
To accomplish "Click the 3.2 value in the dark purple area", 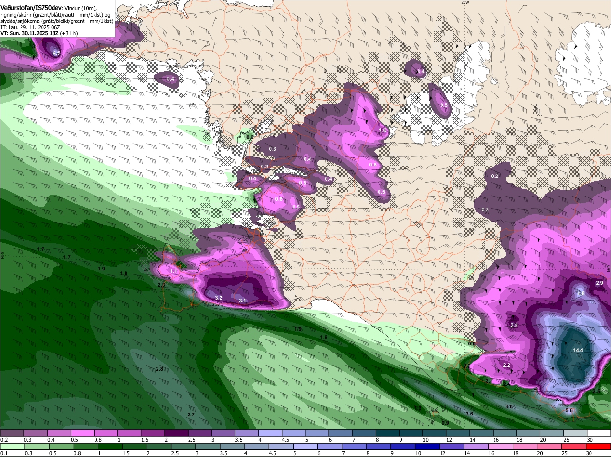I will (x=219, y=298).
